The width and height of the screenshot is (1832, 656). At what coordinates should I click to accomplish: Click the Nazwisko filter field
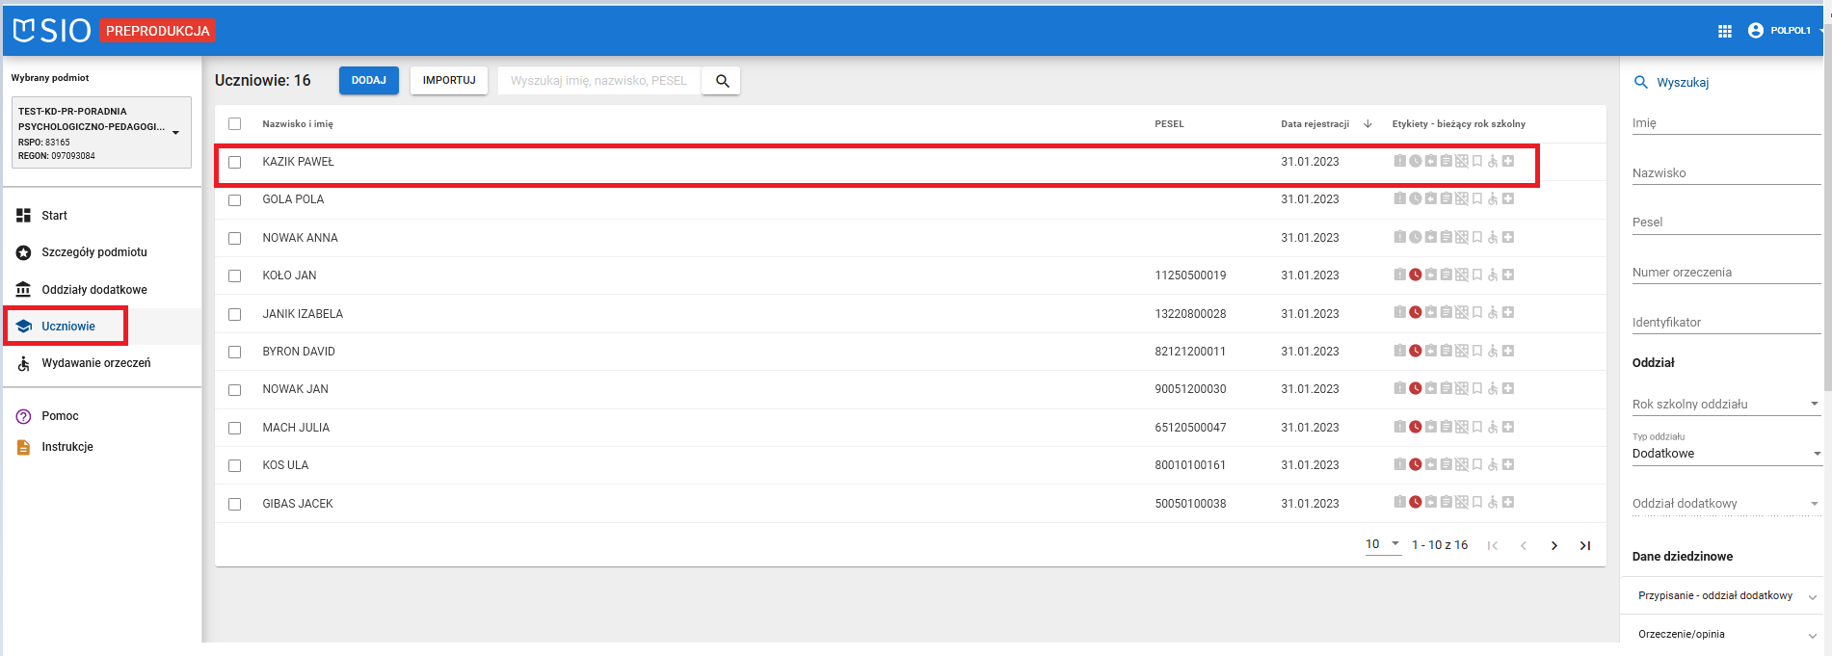1725,173
